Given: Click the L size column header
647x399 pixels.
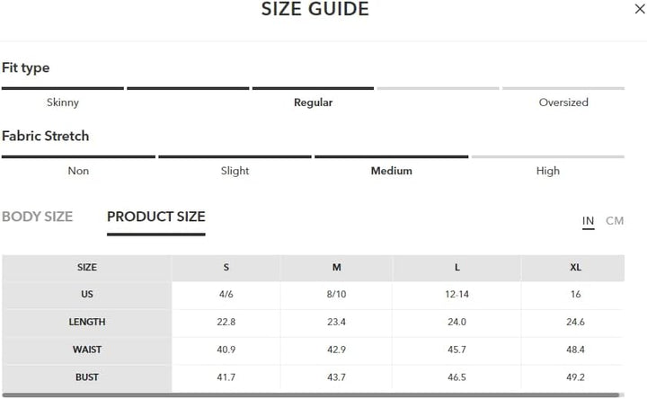Looking at the screenshot, I should (456, 268).
